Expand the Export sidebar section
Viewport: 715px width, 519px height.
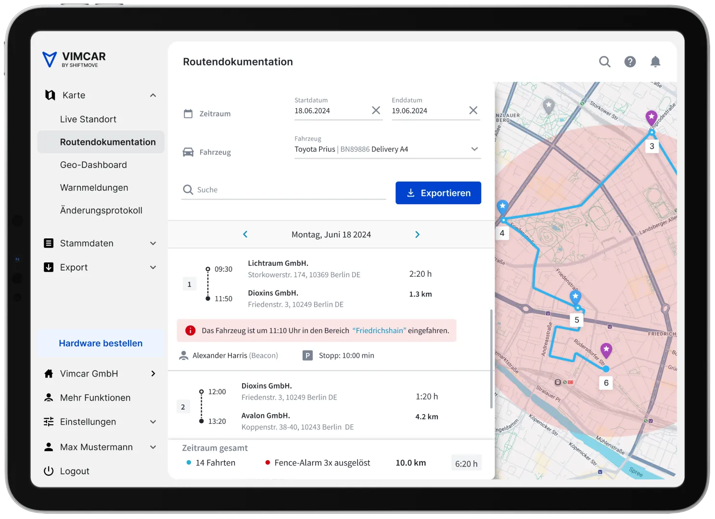pyautogui.click(x=153, y=267)
